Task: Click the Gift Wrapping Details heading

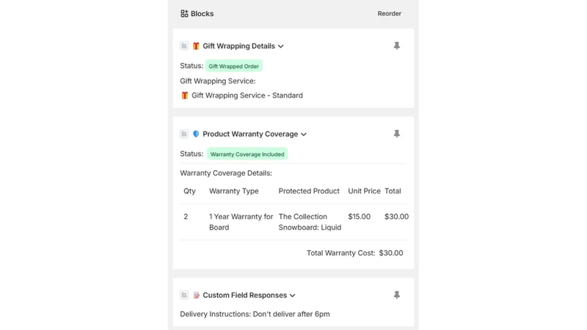Action: tap(239, 46)
